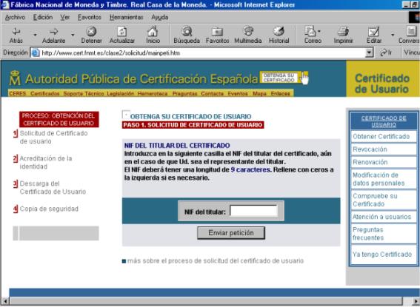Open the Ver menu
The height and width of the screenshot is (307, 420).
(x=65, y=17)
